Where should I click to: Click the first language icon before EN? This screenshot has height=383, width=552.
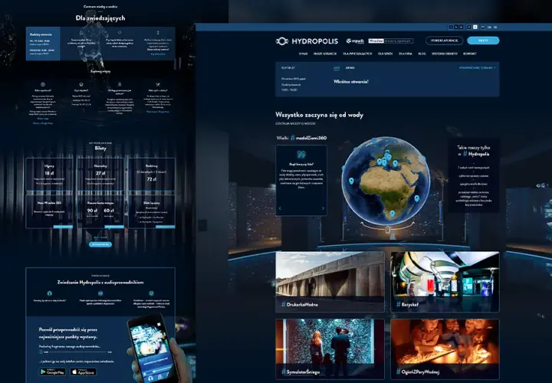[483, 27]
